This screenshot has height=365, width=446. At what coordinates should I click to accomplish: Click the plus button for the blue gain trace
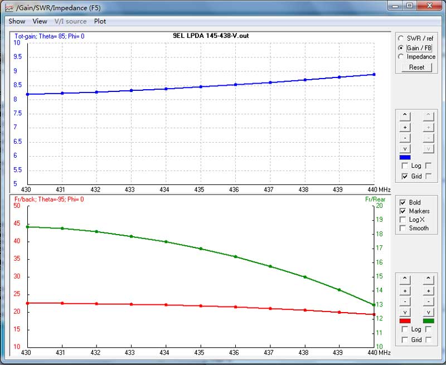(x=405, y=127)
